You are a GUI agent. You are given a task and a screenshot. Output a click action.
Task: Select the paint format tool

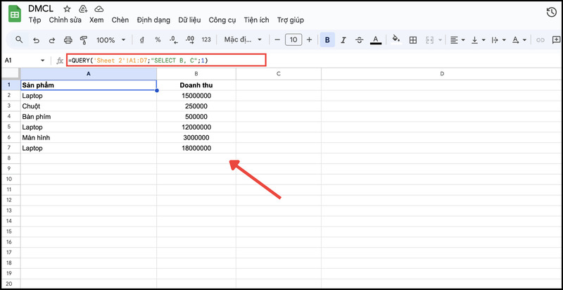coord(84,40)
